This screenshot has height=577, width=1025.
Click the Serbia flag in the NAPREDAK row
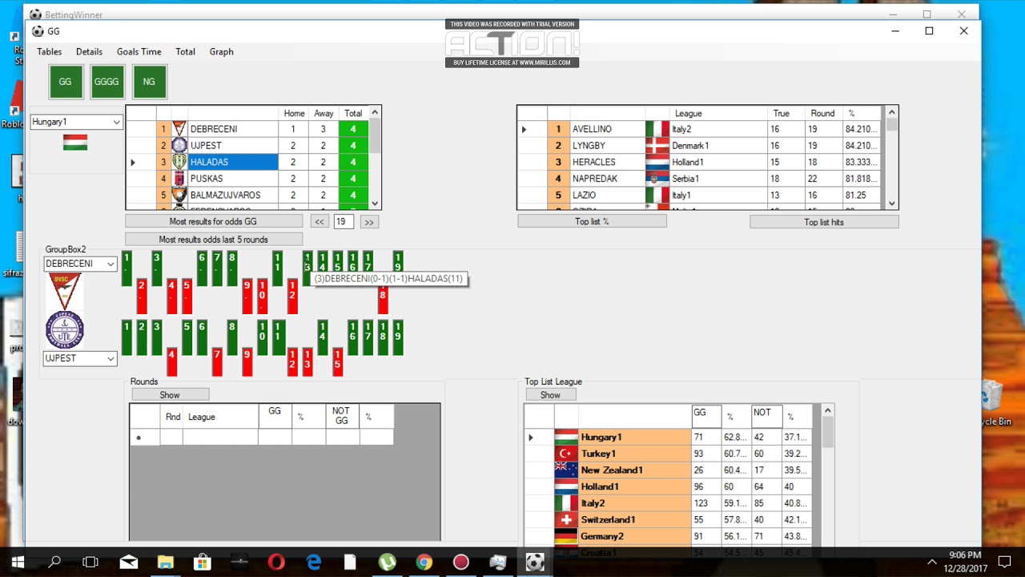(657, 179)
